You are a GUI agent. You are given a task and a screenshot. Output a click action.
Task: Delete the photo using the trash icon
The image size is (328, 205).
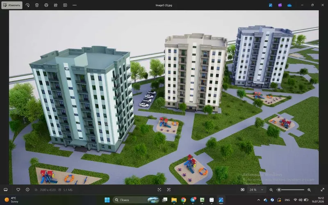pos(37,5)
